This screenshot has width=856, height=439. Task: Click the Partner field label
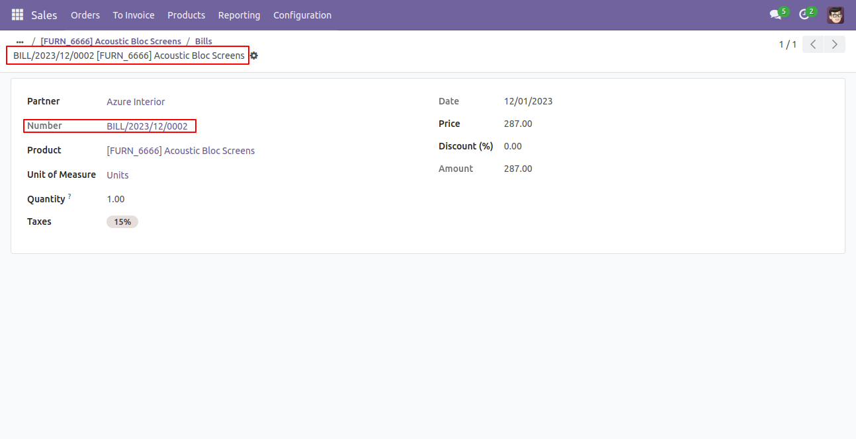43,101
